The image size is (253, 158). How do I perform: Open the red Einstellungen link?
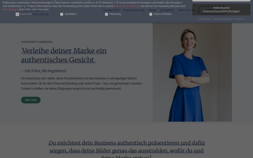tap(10, 10)
